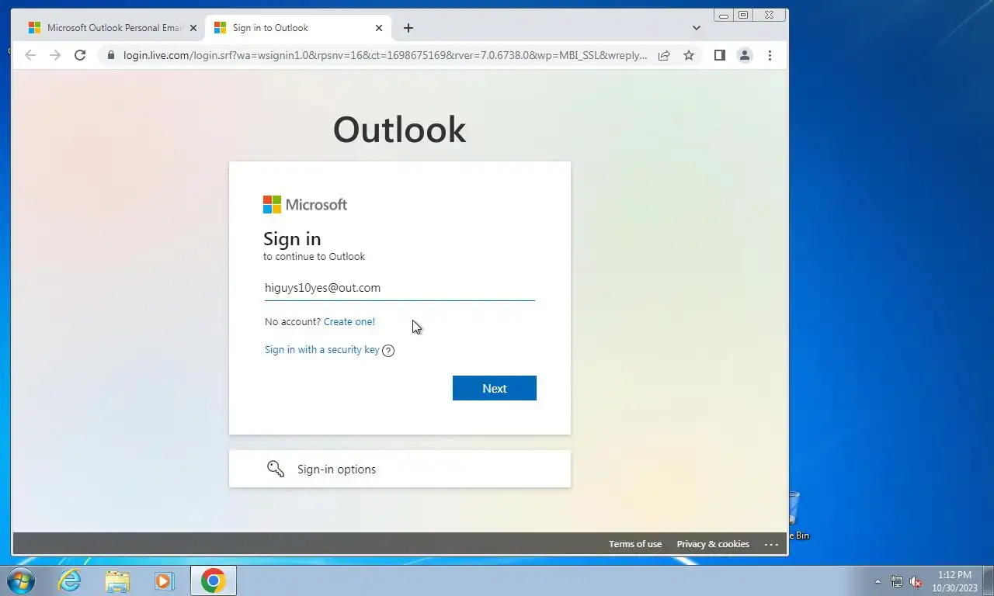Click the blue Next button
The width and height of the screenshot is (994, 596).
(x=495, y=388)
